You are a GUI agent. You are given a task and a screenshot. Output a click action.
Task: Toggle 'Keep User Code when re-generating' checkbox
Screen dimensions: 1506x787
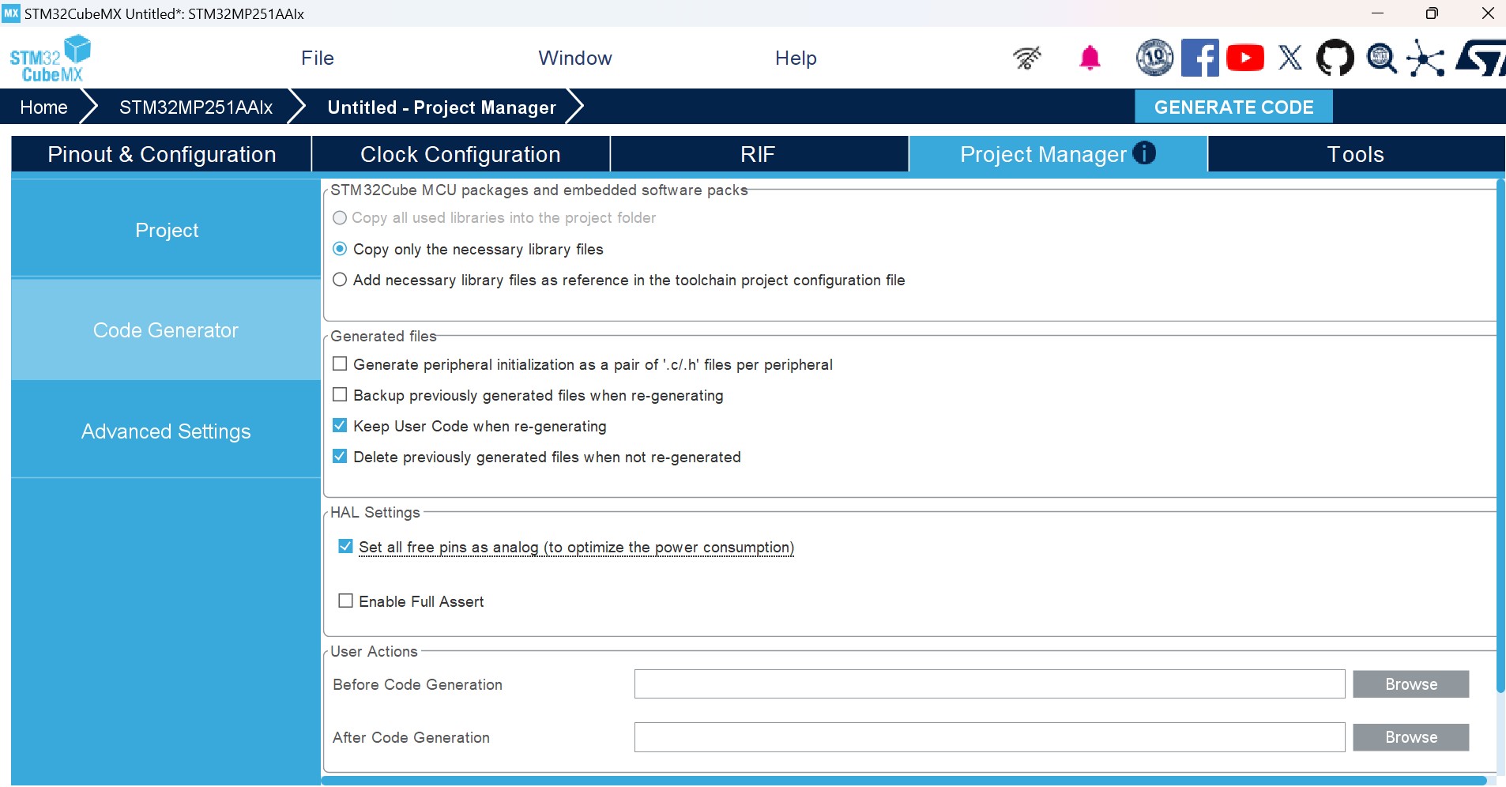340,426
